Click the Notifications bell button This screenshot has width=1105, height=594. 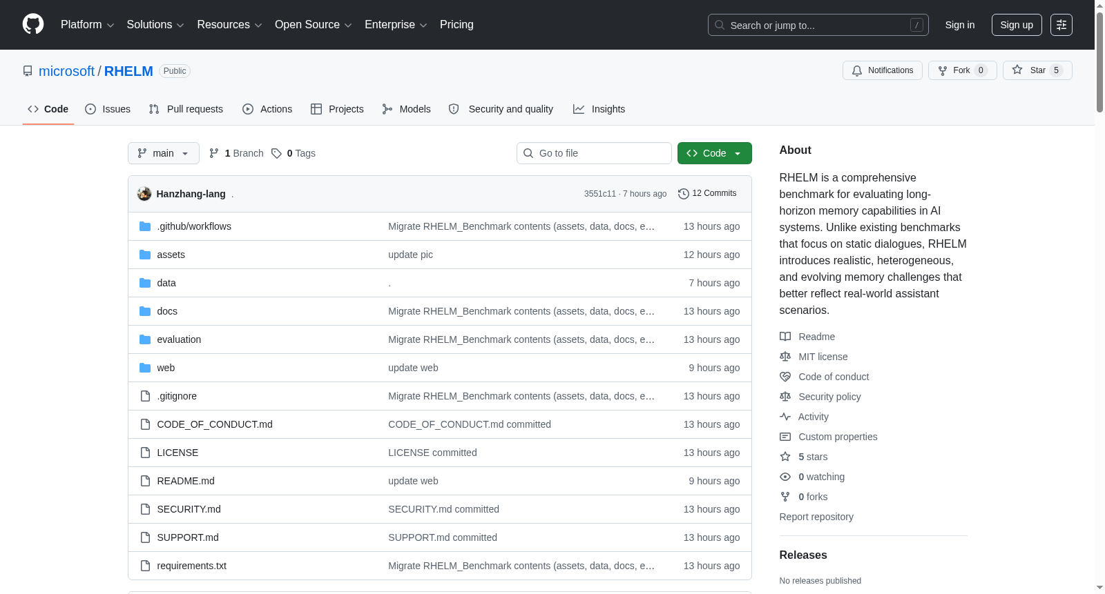[x=882, y=70]
